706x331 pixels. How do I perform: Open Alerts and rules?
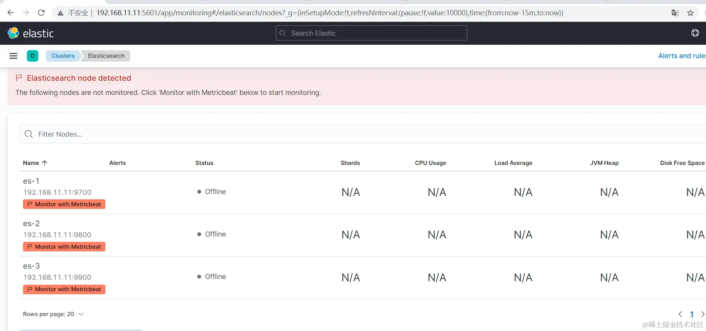682,56
